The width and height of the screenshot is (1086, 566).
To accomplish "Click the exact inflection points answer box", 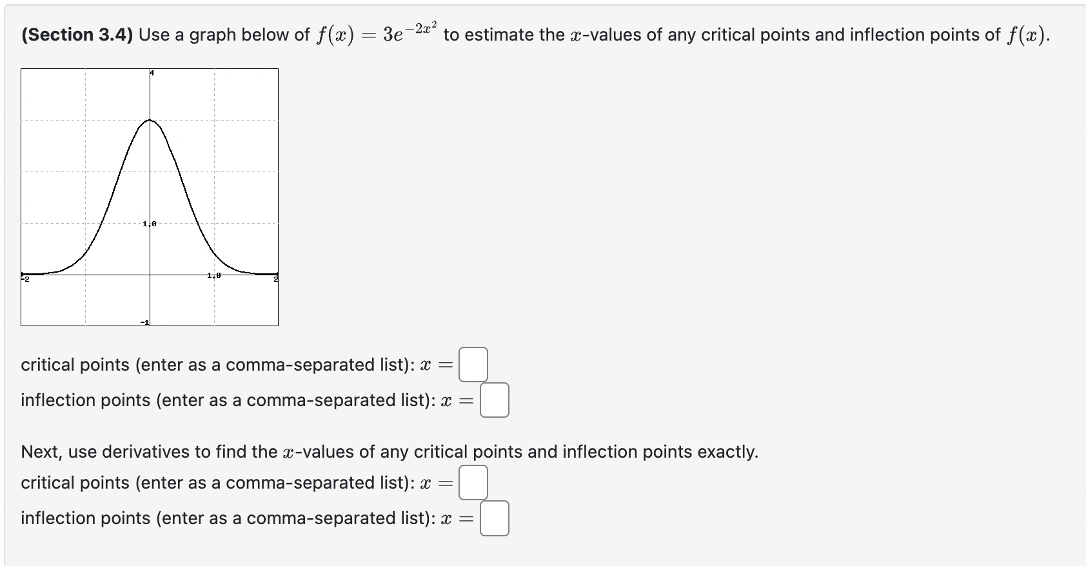I will 494,519.
